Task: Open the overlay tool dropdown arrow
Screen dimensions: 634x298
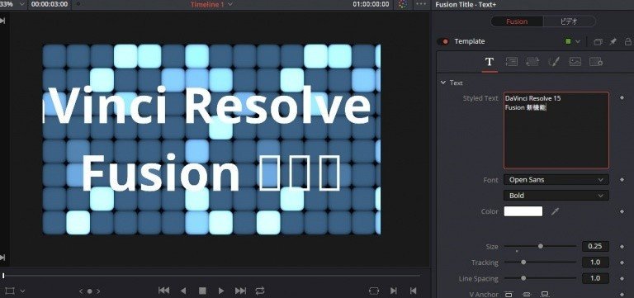Action: tap(22, 291)
